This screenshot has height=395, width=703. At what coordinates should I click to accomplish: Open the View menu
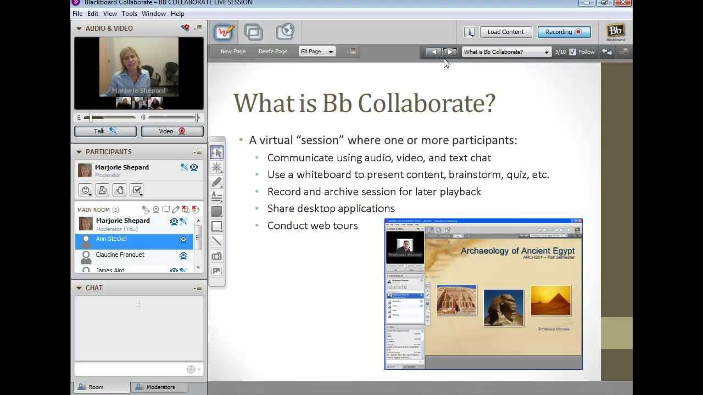tap(110, 14)
